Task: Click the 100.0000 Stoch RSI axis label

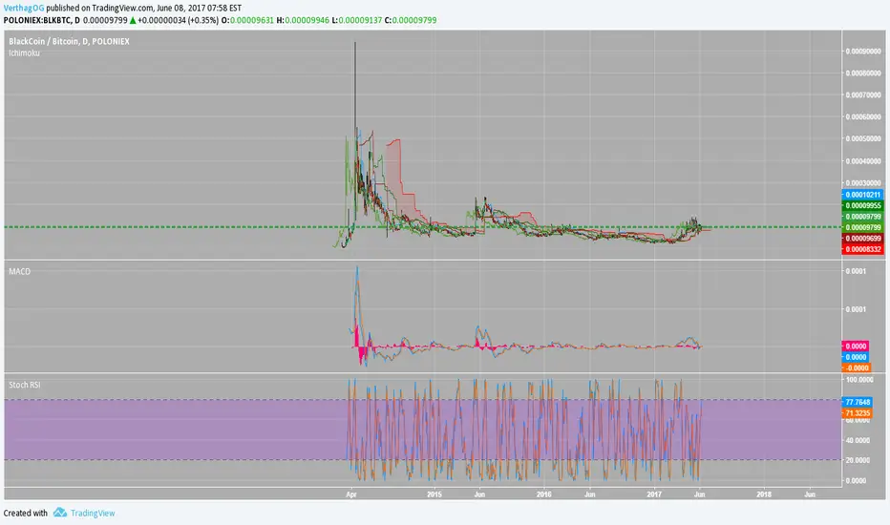Action: 859,380
